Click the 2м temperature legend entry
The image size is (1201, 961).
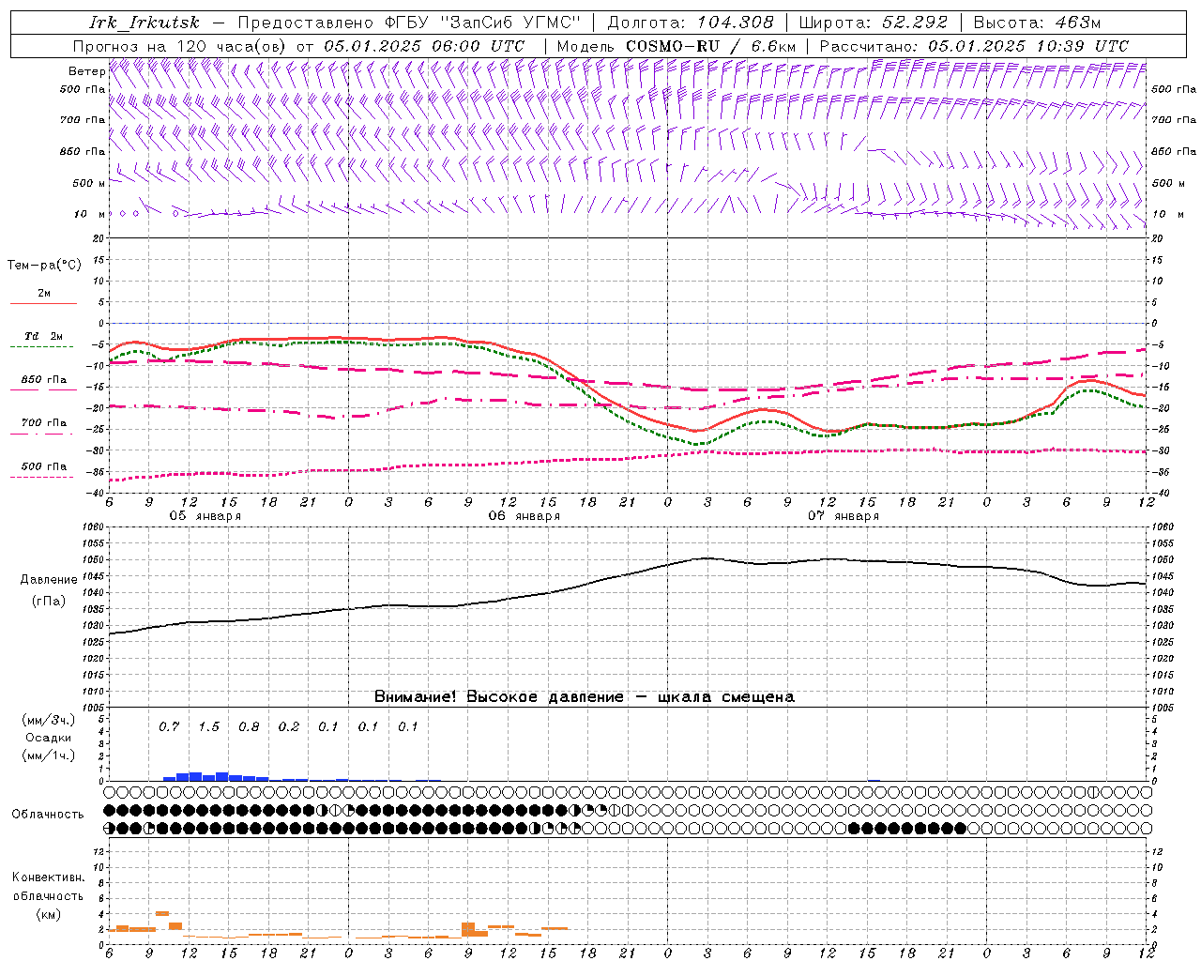(x=43, y=294)
